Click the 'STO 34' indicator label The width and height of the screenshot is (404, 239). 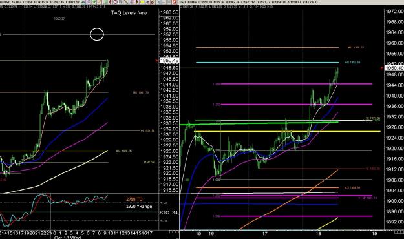click(x=169, y=213)
